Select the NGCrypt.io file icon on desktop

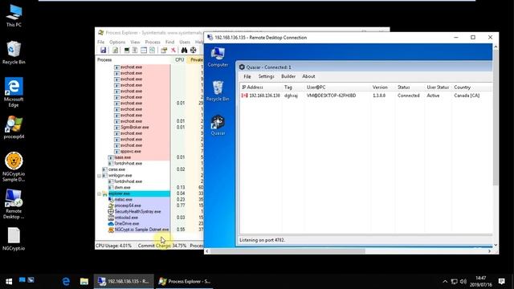point(14,239)
